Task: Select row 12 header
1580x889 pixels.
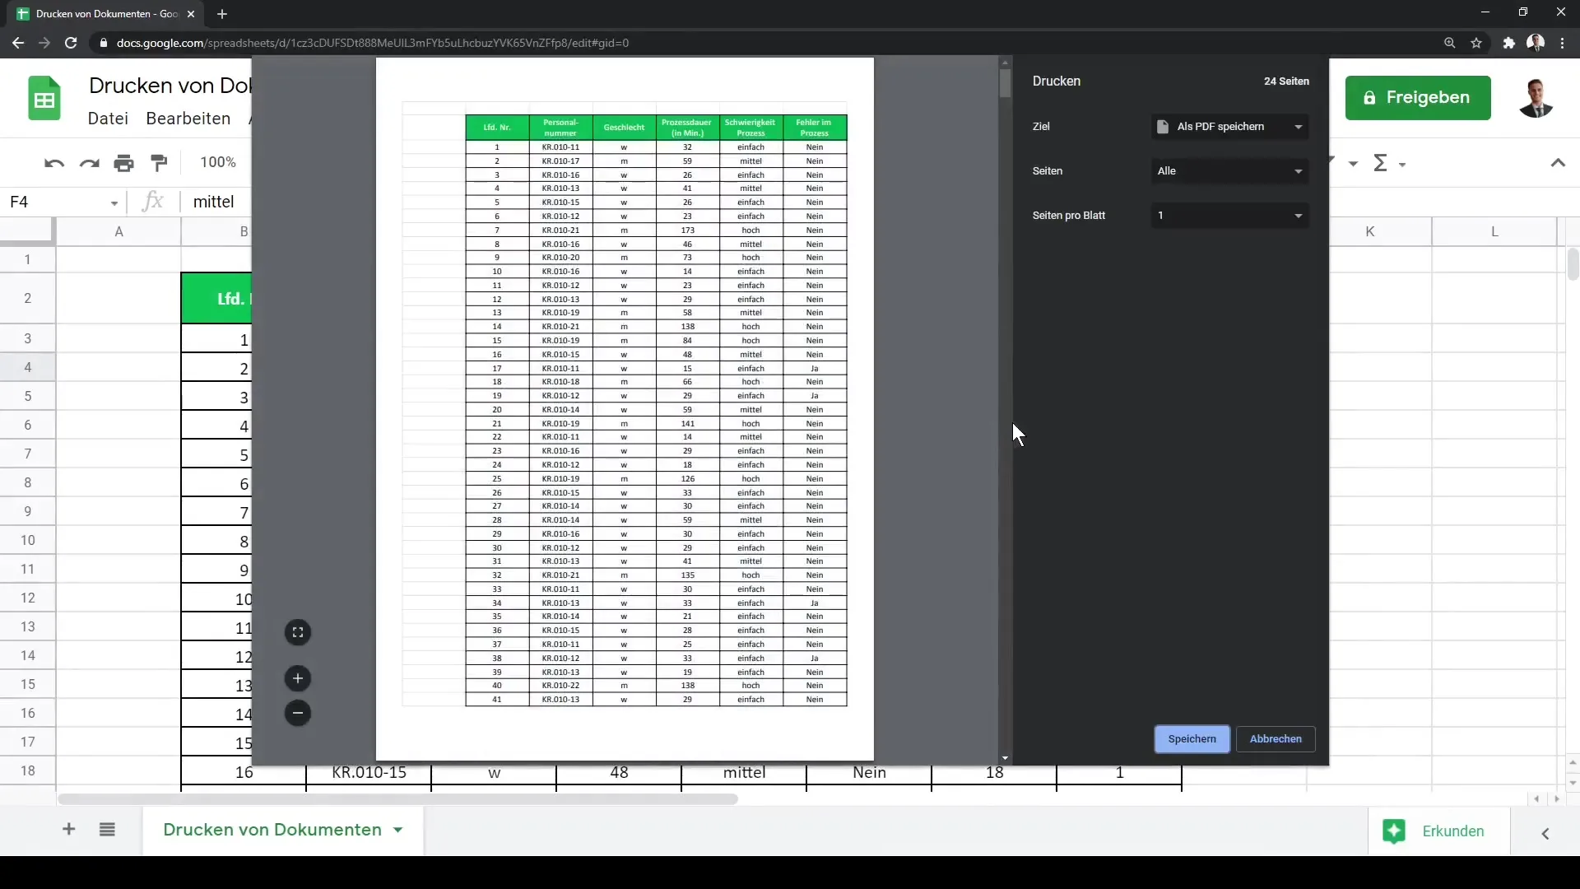Action: pyautogui.click(x=28, y=598)
